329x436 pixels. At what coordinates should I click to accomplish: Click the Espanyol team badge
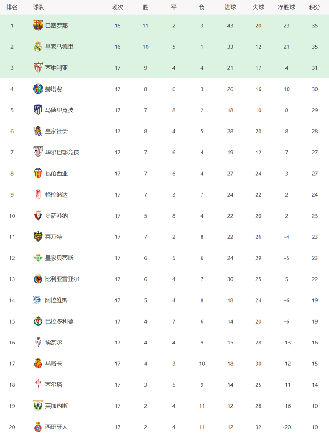tap(38, 427)
